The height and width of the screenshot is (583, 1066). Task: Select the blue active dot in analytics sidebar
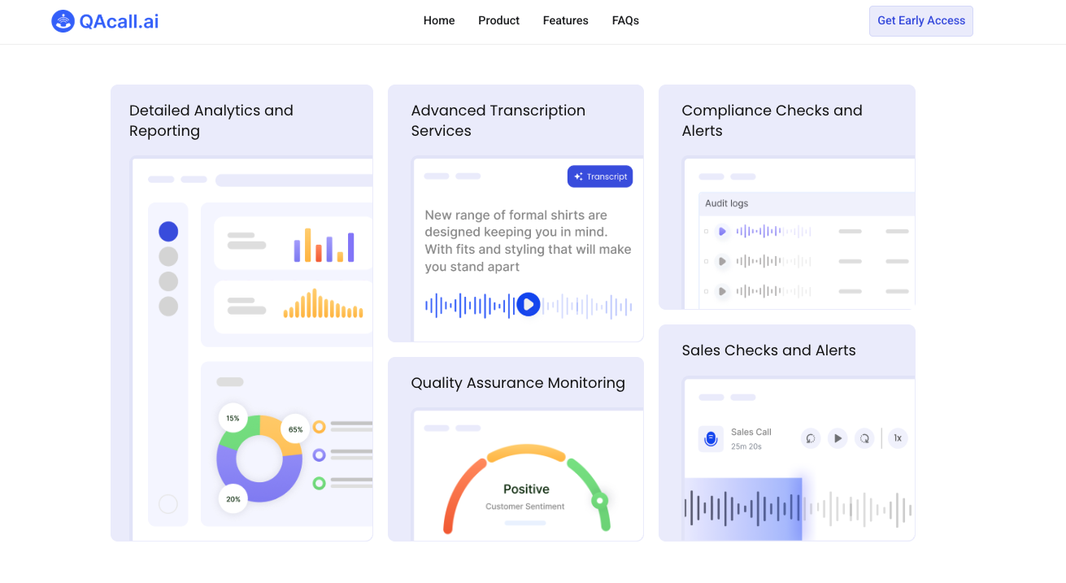[x=168, y=232]
